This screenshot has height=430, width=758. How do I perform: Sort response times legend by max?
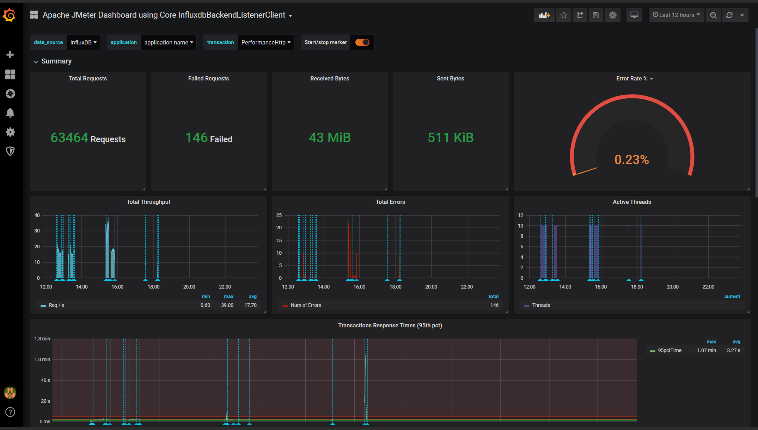(711, 342)
